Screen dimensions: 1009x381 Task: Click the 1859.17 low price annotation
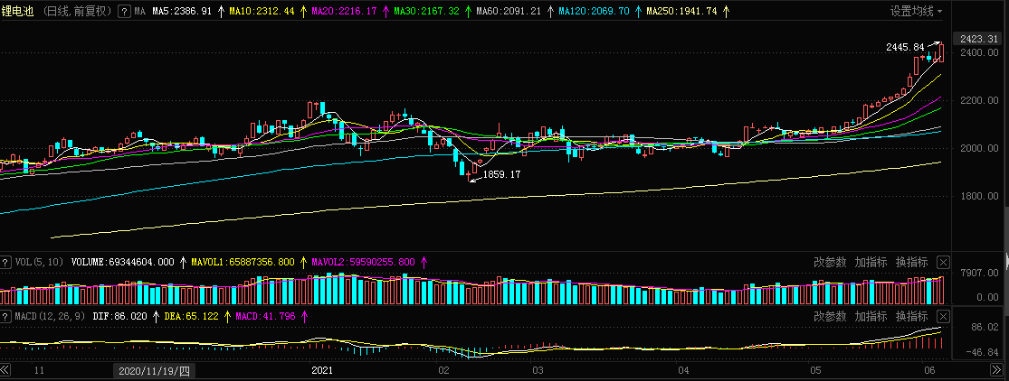[x=501, y=174]
